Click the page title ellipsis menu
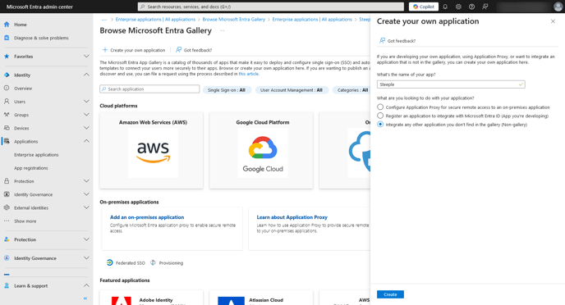Screen dimensions: 565x305 (223, 30)
